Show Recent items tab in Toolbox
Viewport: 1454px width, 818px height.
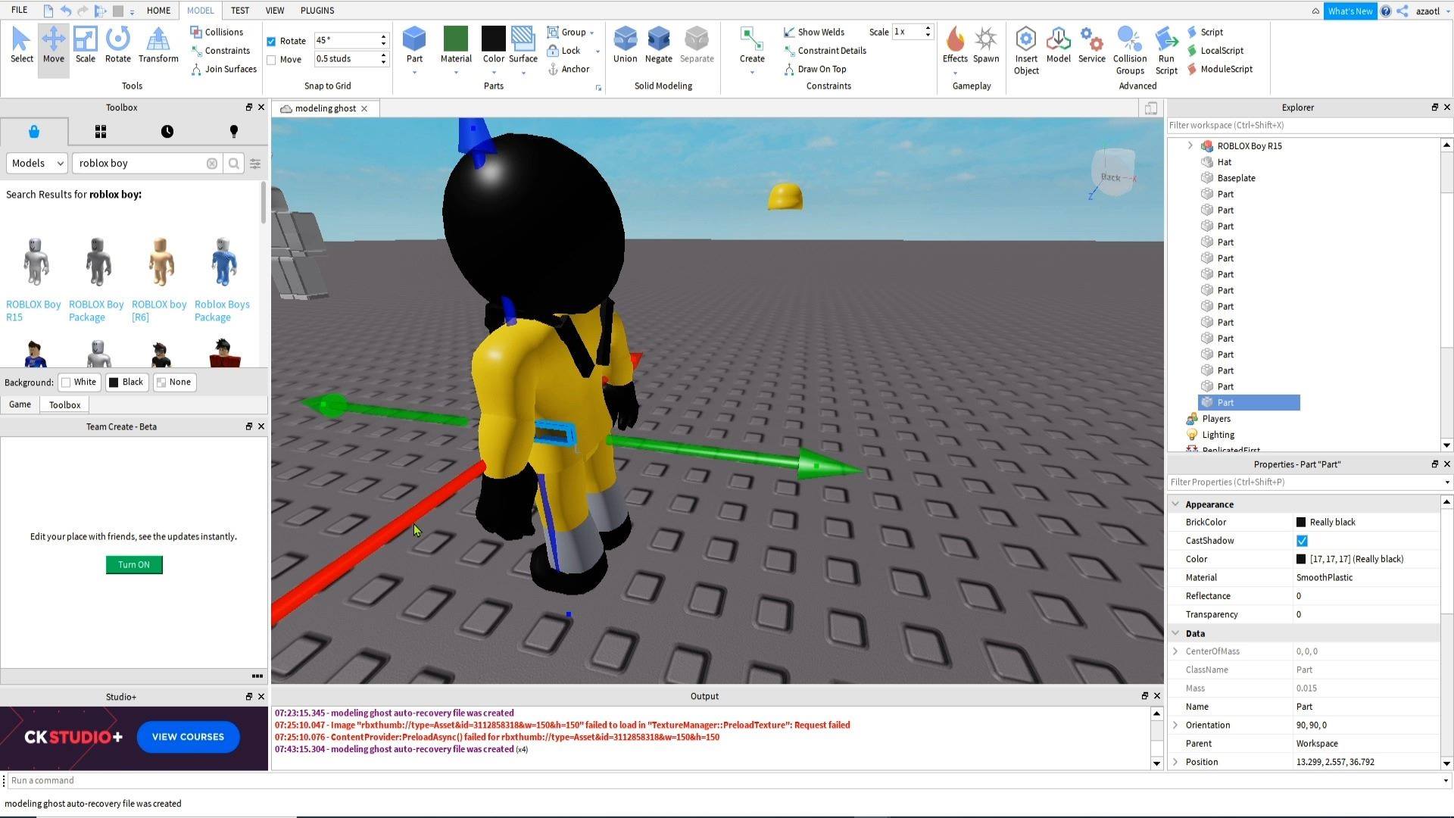tap(167, 132)
